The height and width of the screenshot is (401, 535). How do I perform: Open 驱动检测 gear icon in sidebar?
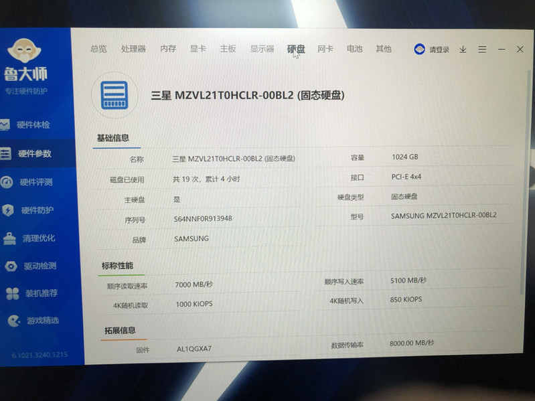pos(11,266)
